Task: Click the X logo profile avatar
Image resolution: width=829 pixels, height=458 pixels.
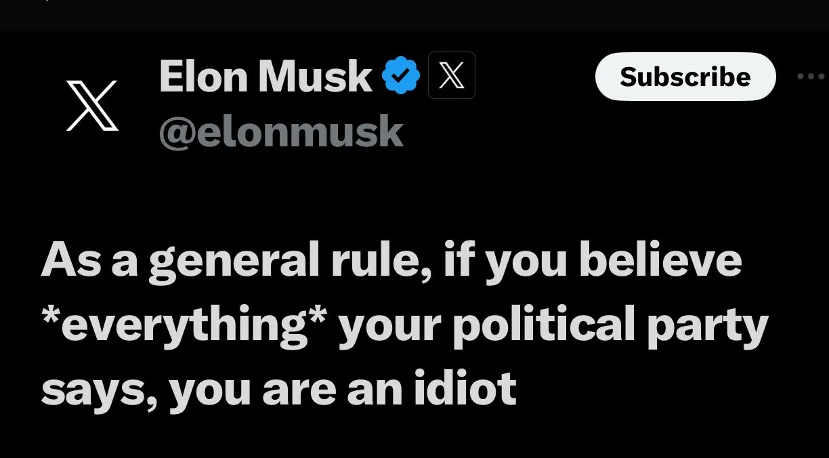Action: coord(93,105)
